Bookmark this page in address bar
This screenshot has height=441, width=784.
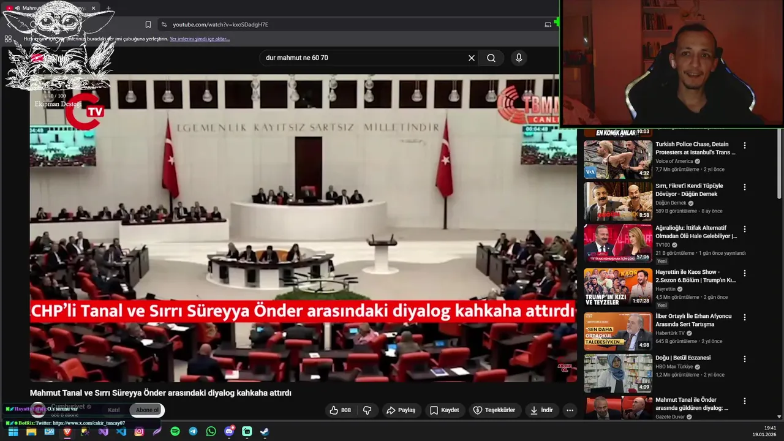point(148,24)
